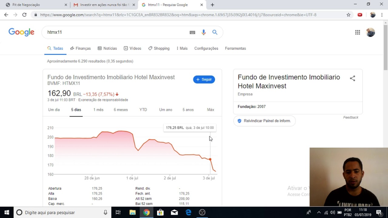Bookmark page with star icon
Screen dimensions: 388x218
(349, 15)
